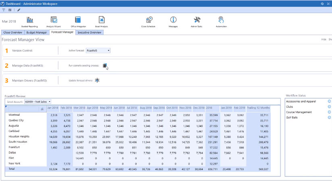Screen dimensions: 332x181
Task: Launch the Analysis Wizard
Action: point(54,20)
